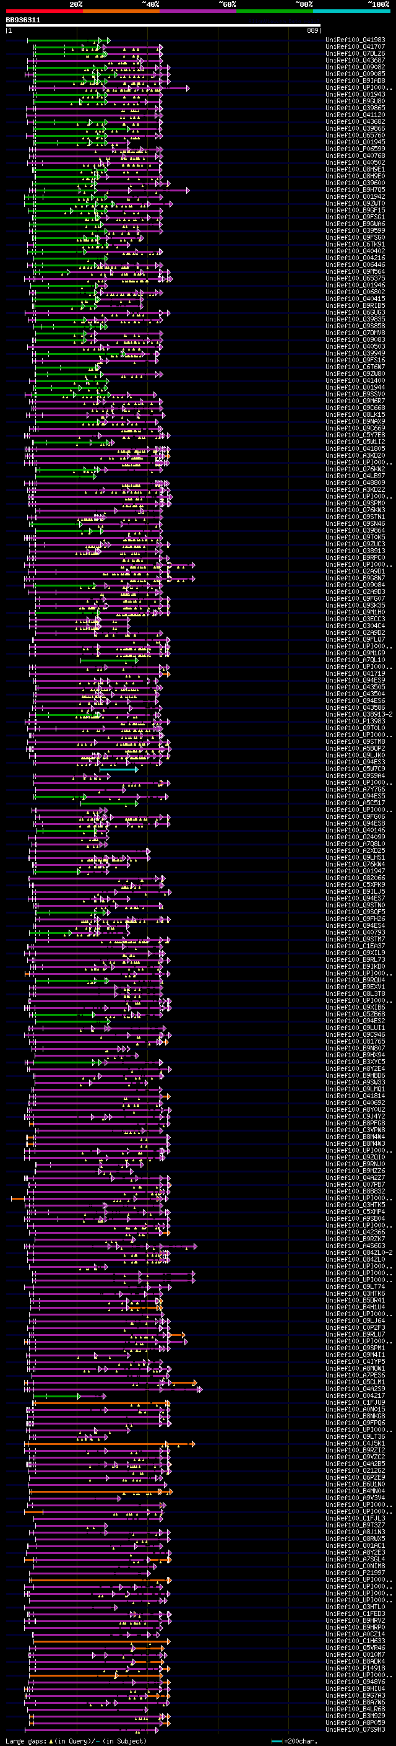This screenshot has width=396, height=1746.
Task: Select hit UniRef100_O65760
Action: (x=355, y=136)
